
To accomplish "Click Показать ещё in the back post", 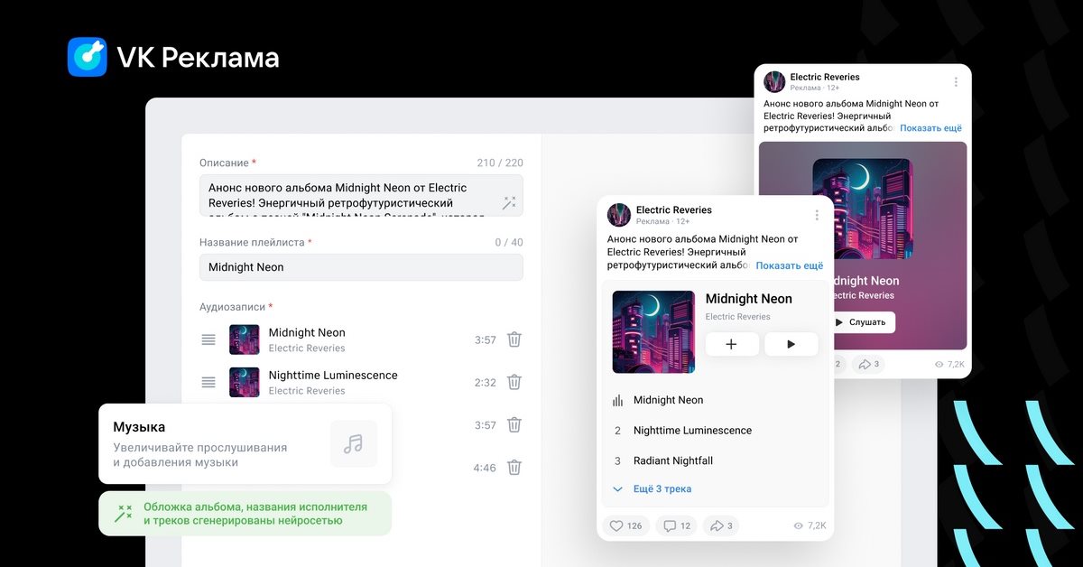I will (x=930, y=128).
